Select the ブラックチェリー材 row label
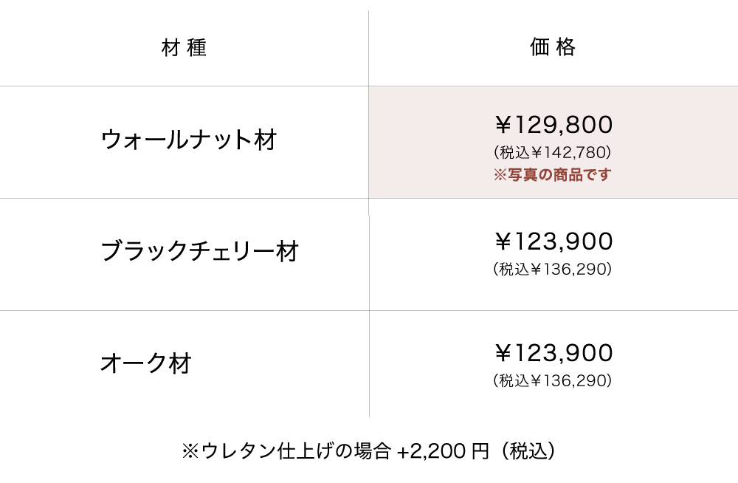738x483 pixels. click(199, 252)
